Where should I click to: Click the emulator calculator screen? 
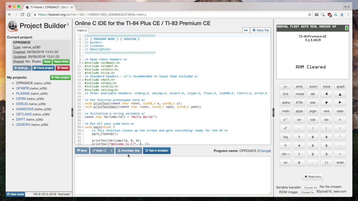pyautogui.click(x=313, y=52)
